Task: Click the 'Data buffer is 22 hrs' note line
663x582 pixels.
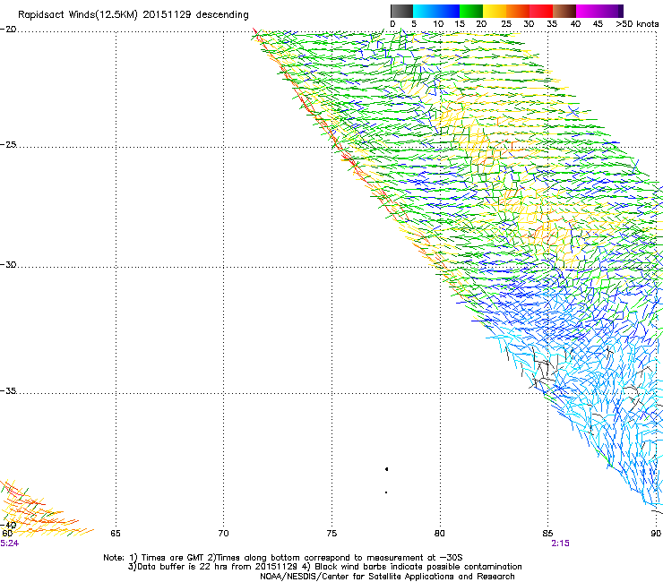Action: [x=324, y=567]
